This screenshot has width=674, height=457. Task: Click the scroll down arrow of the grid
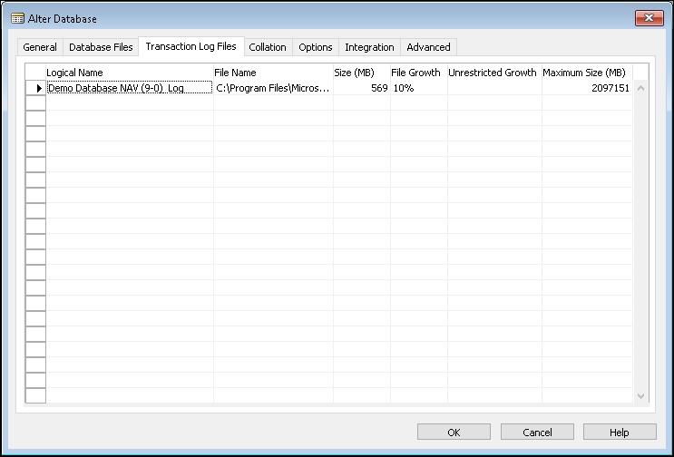pyautogui.click(x=640, y=395)
